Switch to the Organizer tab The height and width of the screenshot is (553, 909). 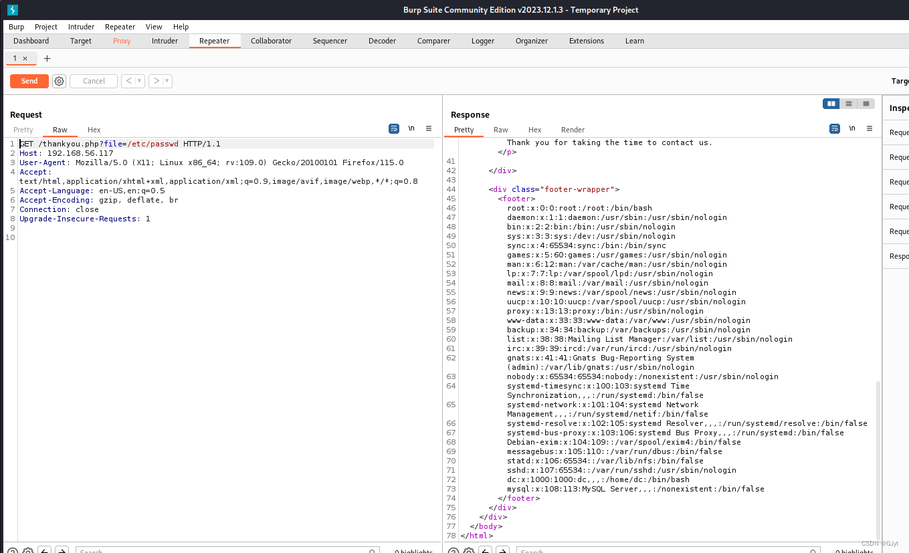pyautogui.click(x=532, y=41)
